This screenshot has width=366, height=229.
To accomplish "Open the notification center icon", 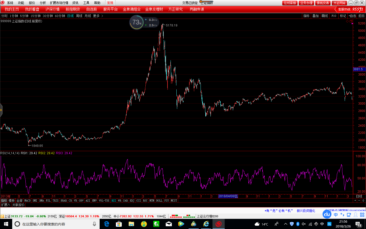I will 358,224.
